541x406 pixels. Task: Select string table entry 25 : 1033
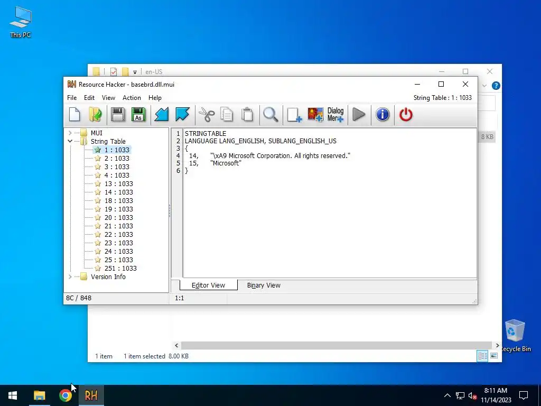point(118,260)
